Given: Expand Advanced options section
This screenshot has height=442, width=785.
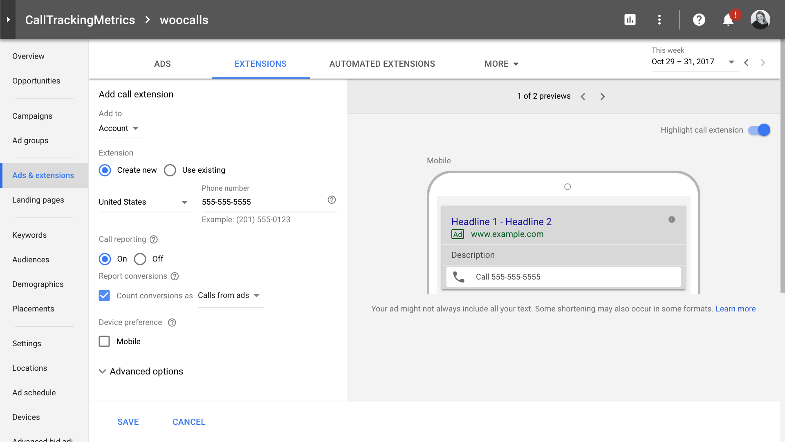Looking at the screenshot, I should coord(141,371).
